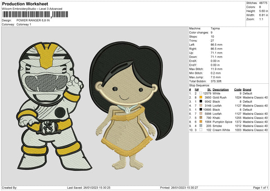Click the Height value 5.60 in
This screenshot has height=191, width=270.
tap(263, 11)
